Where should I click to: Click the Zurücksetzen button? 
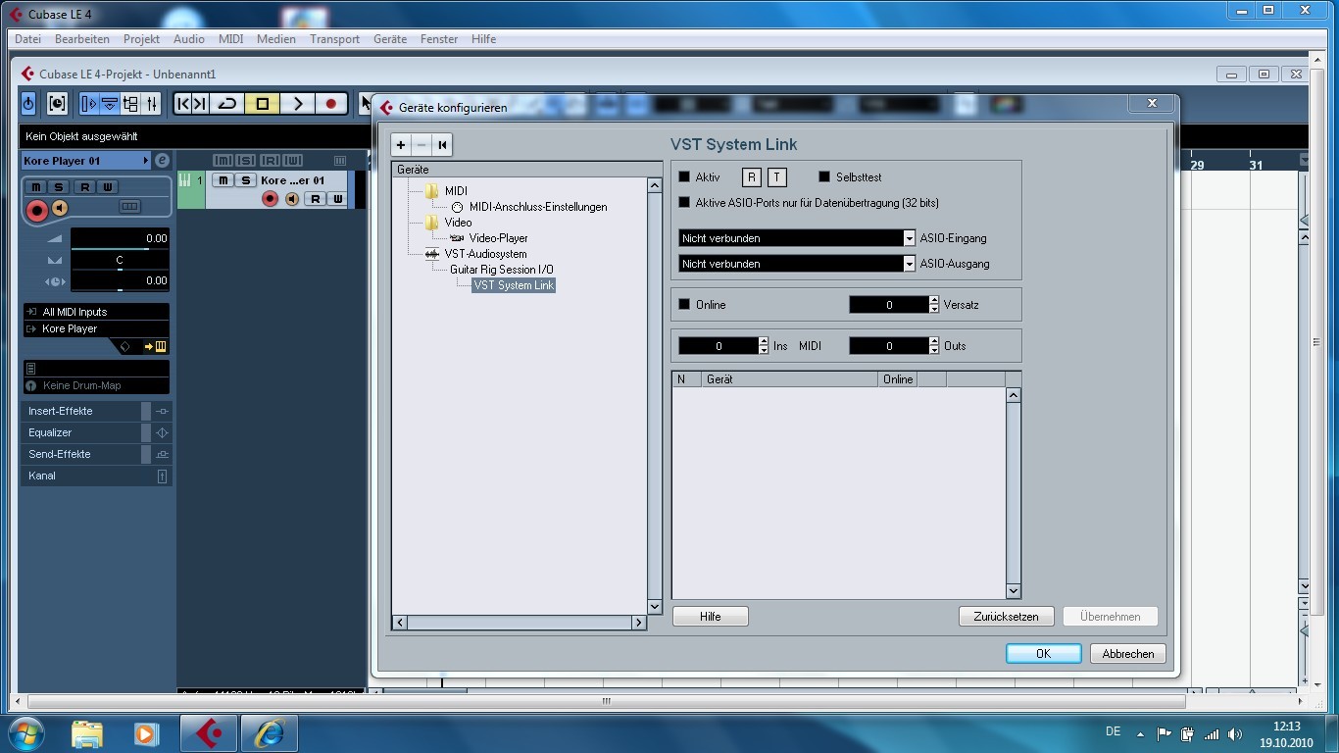(1006, 617)
